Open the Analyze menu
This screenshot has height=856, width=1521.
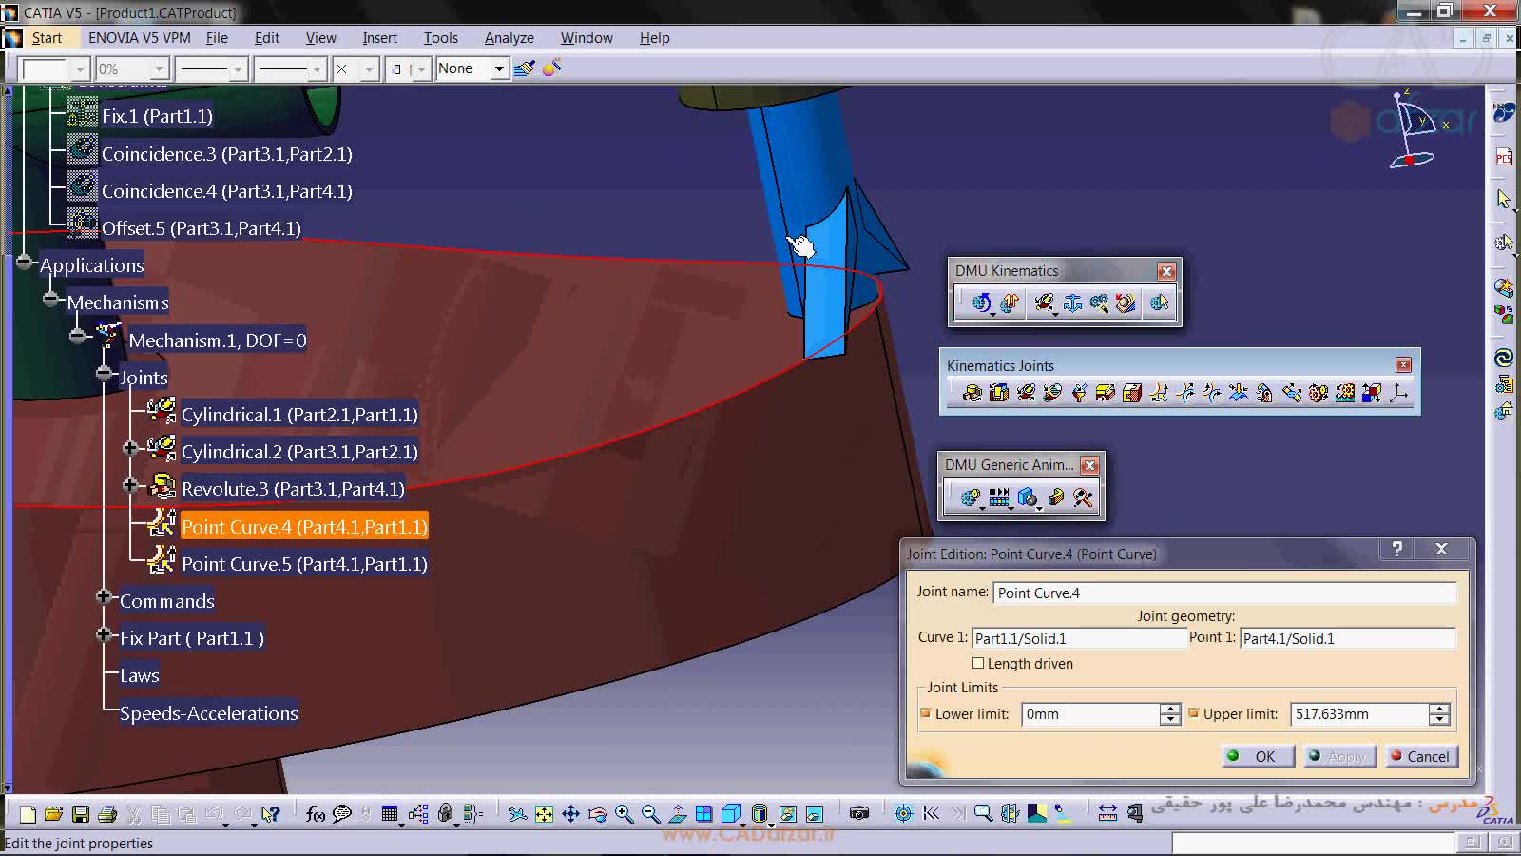pyautogui.click(x=509, y=38)
